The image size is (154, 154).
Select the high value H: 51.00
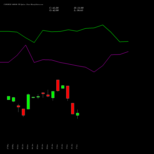tap(79, 8)
